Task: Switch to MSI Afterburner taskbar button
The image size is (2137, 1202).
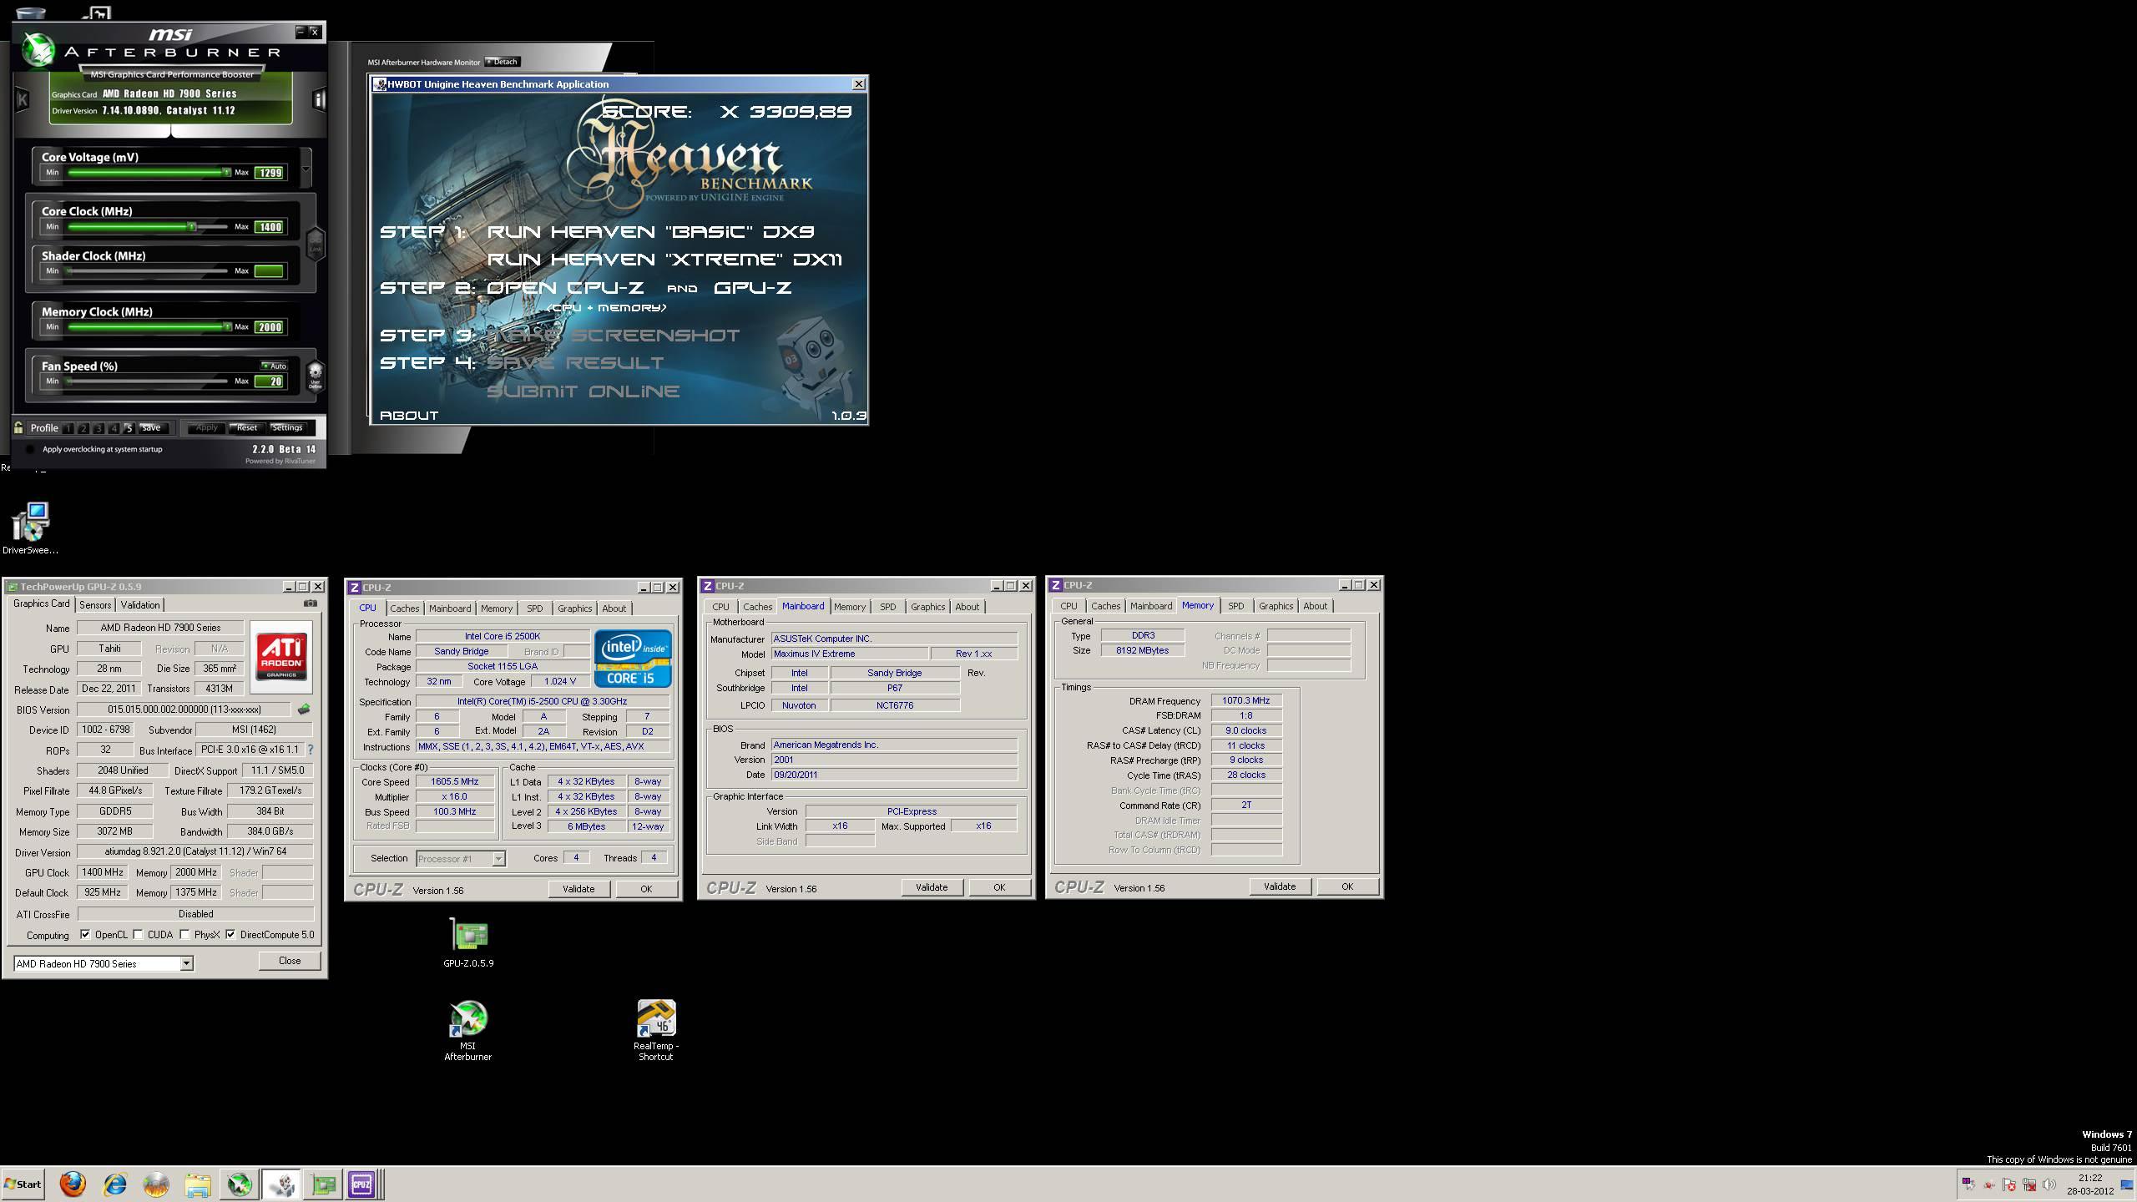Action: click(x=240, y=1184)
